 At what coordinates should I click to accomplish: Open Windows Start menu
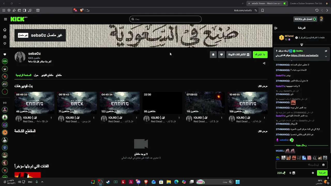[237, 182]
